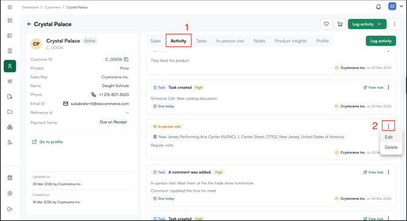The height and width of the screenshot is (221, 407).
Task: Click the "Regular visits" text
Action: [x=162, y=145]
